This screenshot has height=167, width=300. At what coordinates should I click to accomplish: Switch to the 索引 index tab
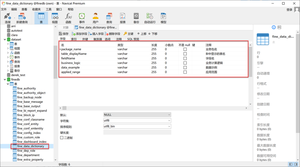pyautogui.click(x=74, y=39)
